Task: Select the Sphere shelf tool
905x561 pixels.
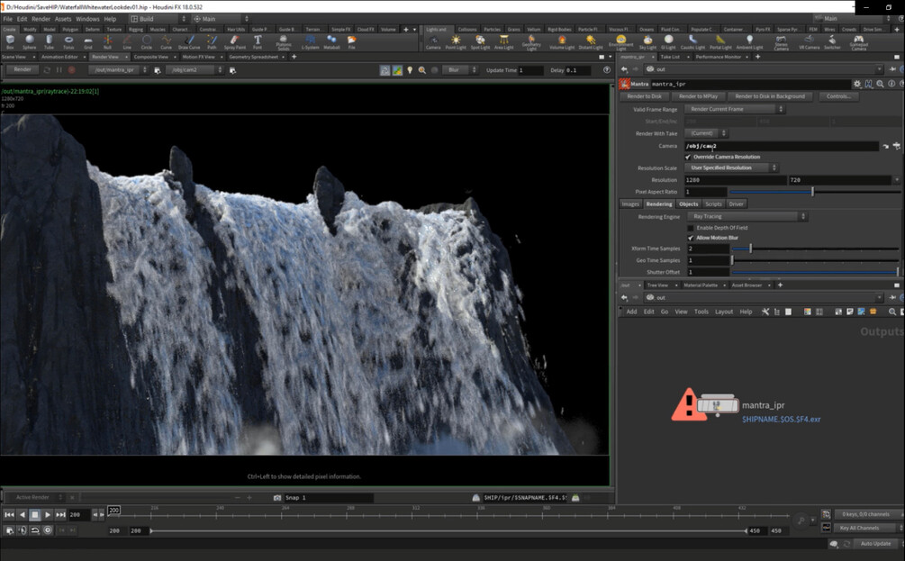Action: 29,41
